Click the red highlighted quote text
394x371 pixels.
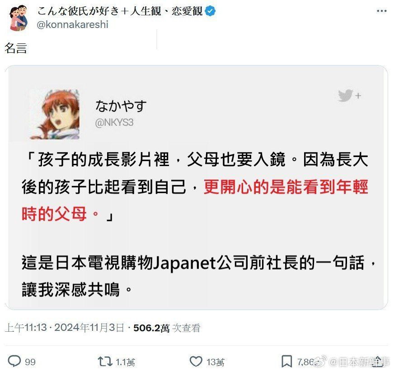click(x=195, y=200)
